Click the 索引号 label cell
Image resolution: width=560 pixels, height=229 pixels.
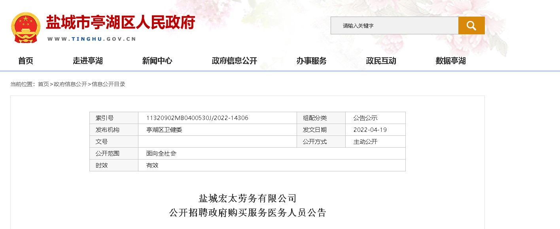pos(114,118)
